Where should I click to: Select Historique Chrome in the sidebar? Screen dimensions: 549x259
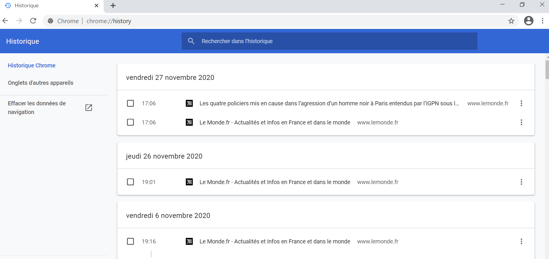(32, 65)
